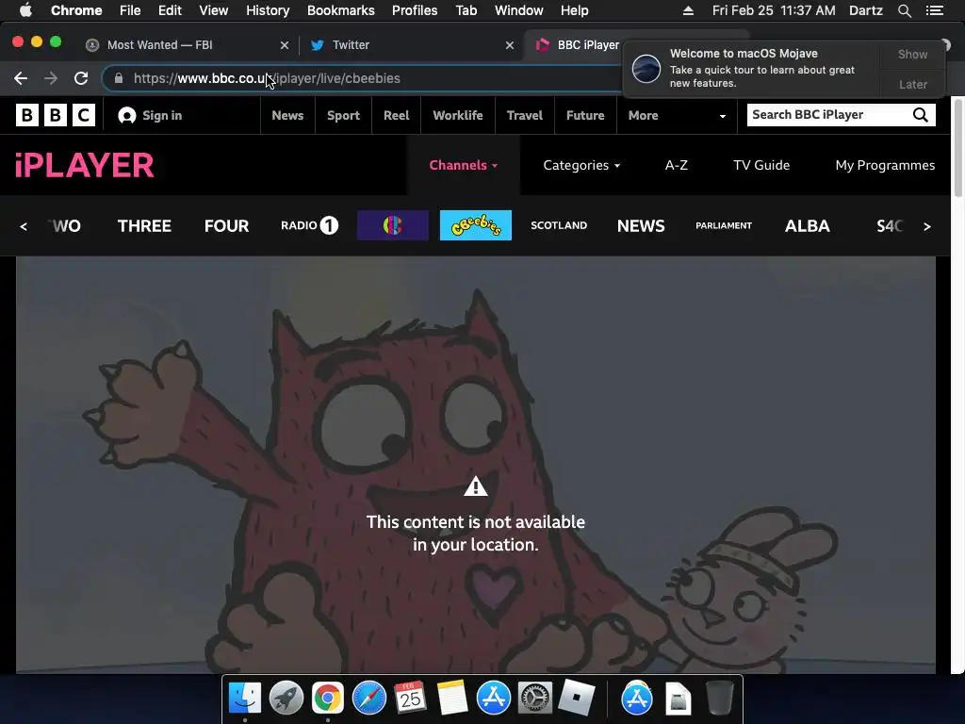Close the Most Wanted — FBI tab
The image size is (965, 724).
(285, 45)
